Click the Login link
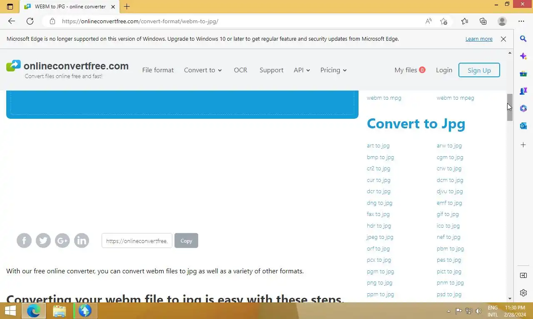Screen dimensions: 533x319 point(444,70)
